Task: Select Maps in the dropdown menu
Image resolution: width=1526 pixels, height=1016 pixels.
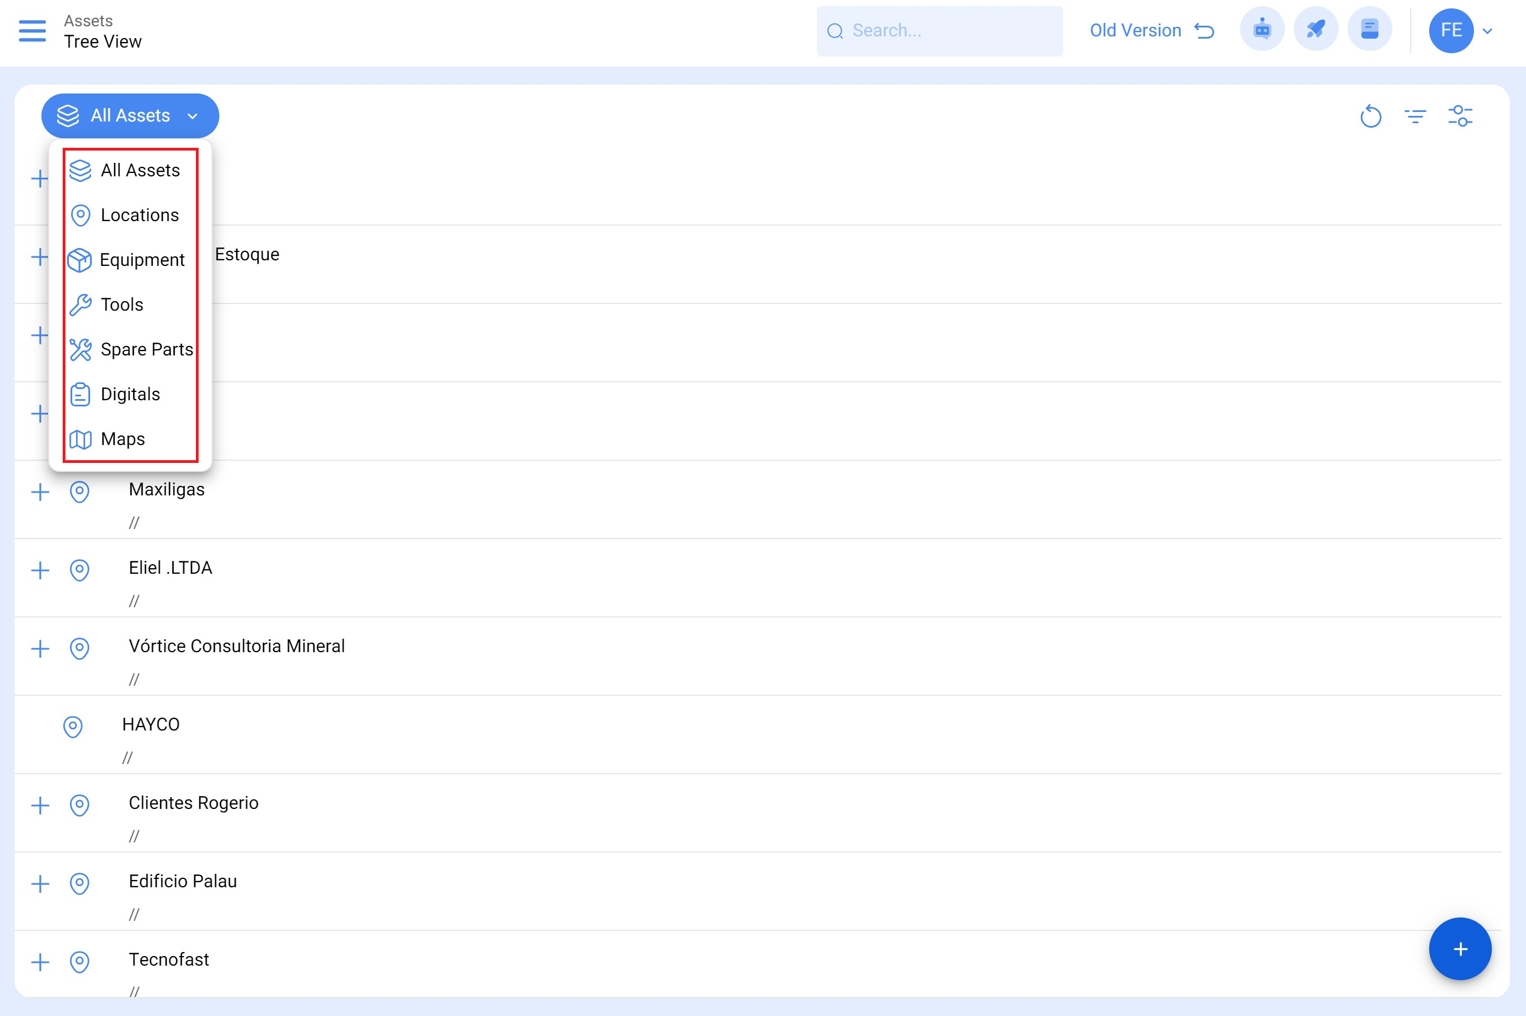Action: pyautogui.click(x=130, y=439)
